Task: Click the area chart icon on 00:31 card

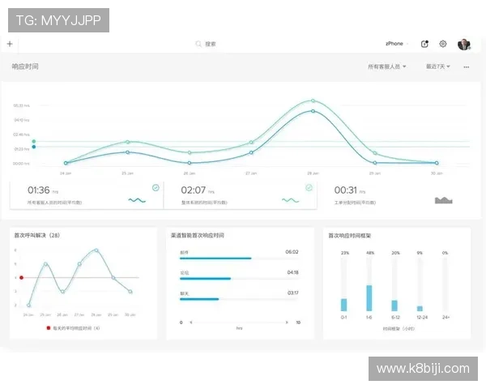Action: 443,199
